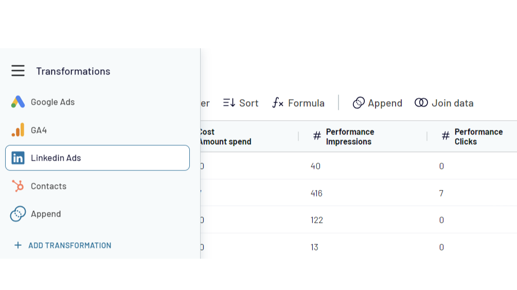The image size is (517, 290).
Task: Click the Performance Clicks column header
Action: point(478,137)
